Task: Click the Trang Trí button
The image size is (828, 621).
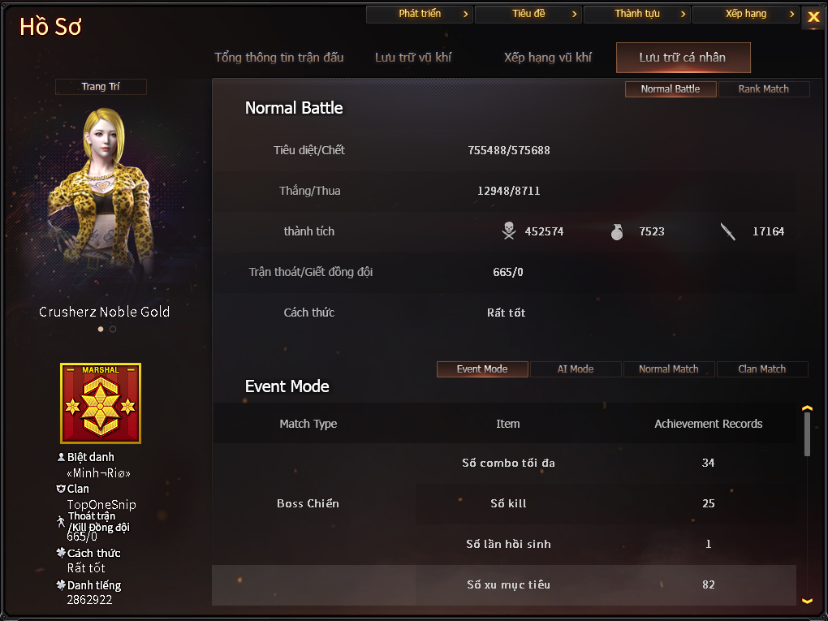Action: point(101,87)
